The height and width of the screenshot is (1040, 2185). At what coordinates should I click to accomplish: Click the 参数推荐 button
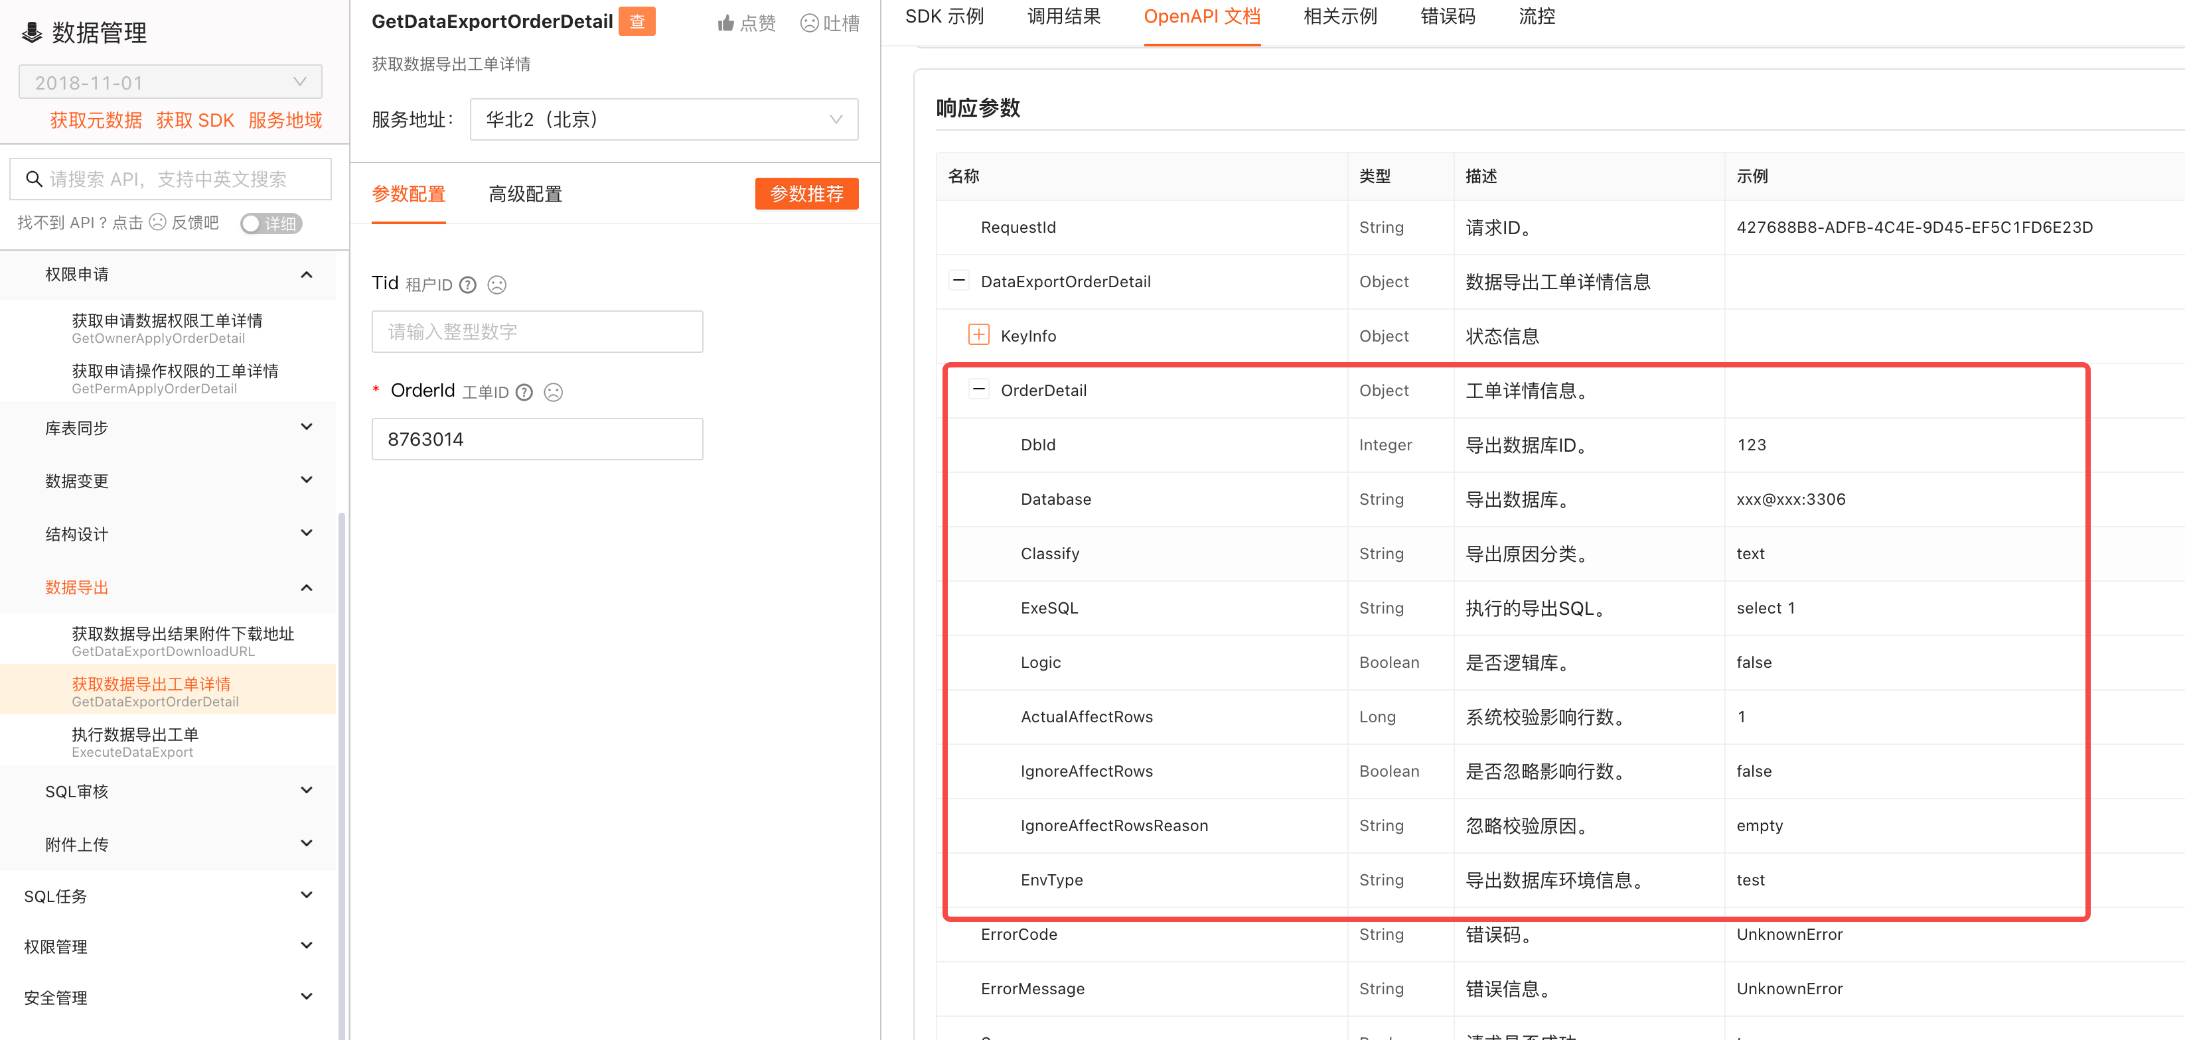coord(806,193)
